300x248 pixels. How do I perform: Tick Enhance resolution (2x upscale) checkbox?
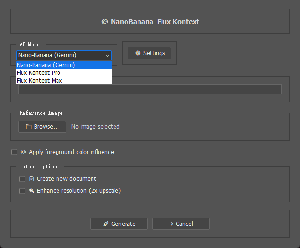23,191
